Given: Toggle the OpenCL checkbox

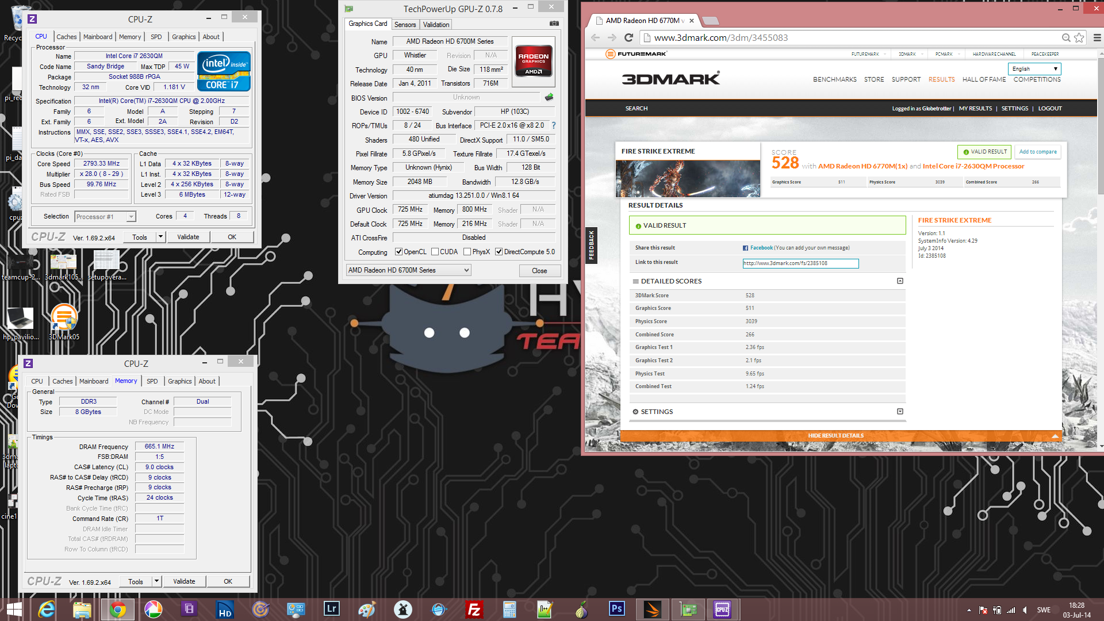Looking at the screenshot, I should click(398, 252).
